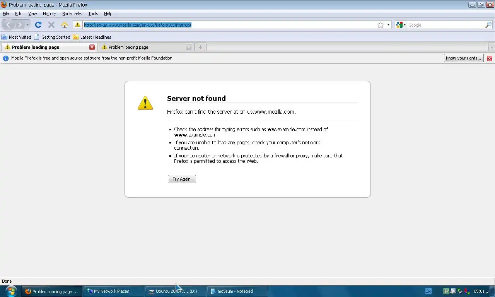Focus the Google search field
The width and height of the screenshot is (495, 297).
tap(446, 25)
